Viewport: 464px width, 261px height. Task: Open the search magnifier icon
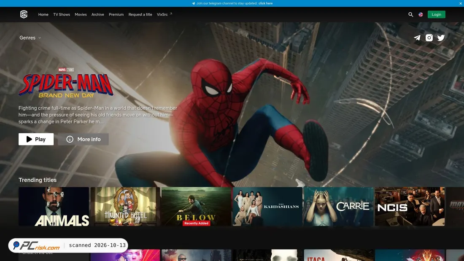click(x=410, y=14)
